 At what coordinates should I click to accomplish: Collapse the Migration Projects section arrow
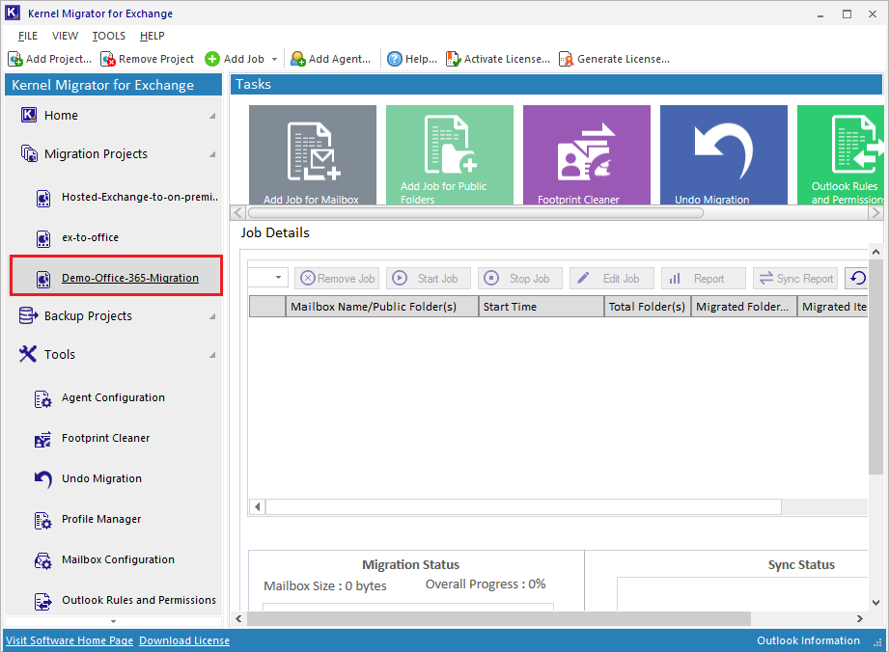point(212,154)
